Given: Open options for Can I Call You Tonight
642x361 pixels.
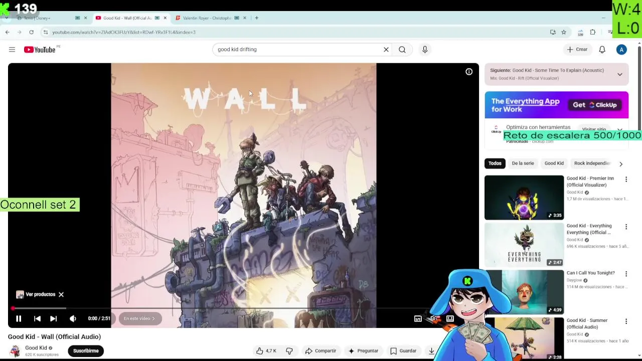Looking at the screenshot, I should 626,274.
